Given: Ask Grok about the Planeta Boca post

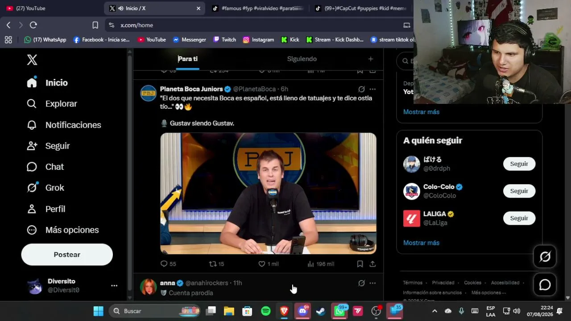Looking at the screenshot, I should tap(362, 89).
